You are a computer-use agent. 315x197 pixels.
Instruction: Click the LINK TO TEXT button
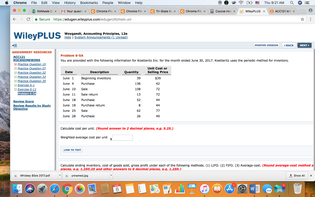pyautogui.click(x=72, y=150)
